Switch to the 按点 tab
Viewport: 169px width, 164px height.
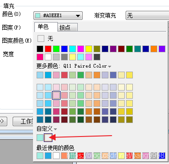tap(67, 27)
